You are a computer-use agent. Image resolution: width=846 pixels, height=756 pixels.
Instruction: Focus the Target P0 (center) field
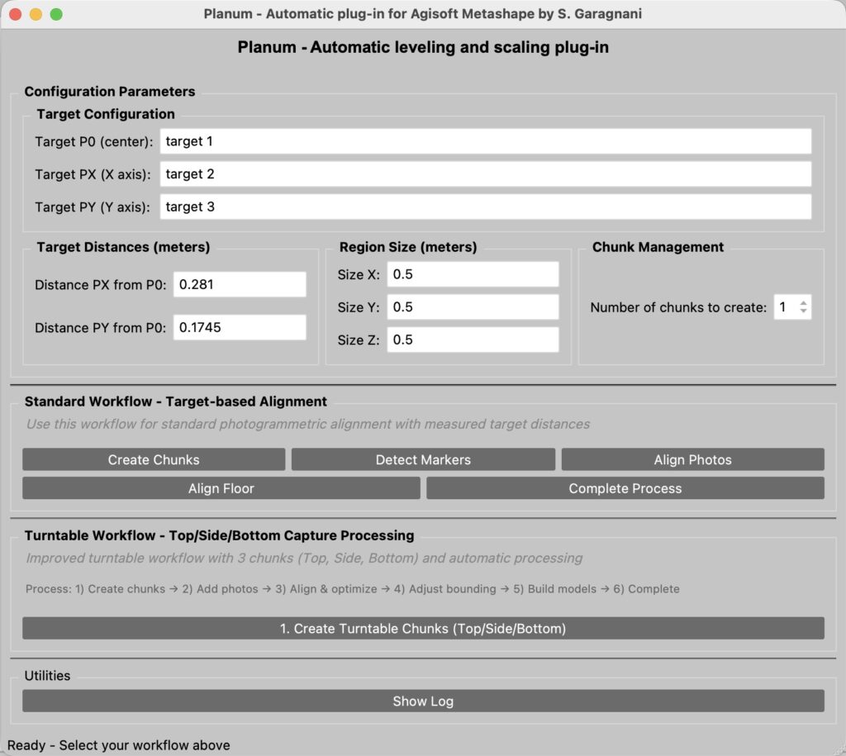click(485, 141)
